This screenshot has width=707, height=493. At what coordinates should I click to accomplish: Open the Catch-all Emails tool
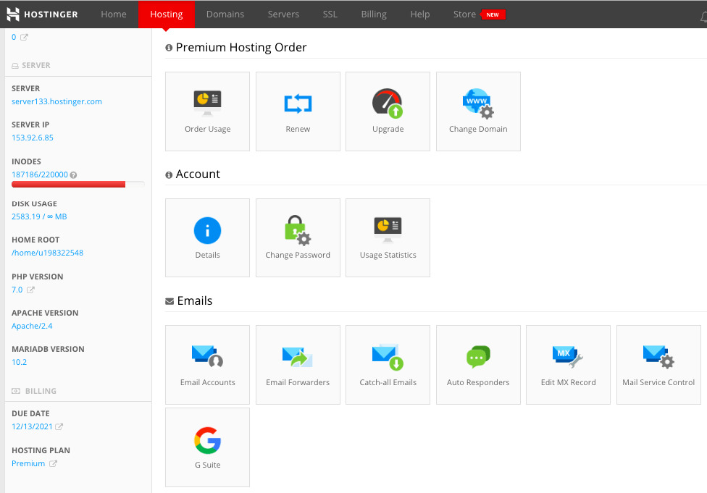click(x=388, y=365)
